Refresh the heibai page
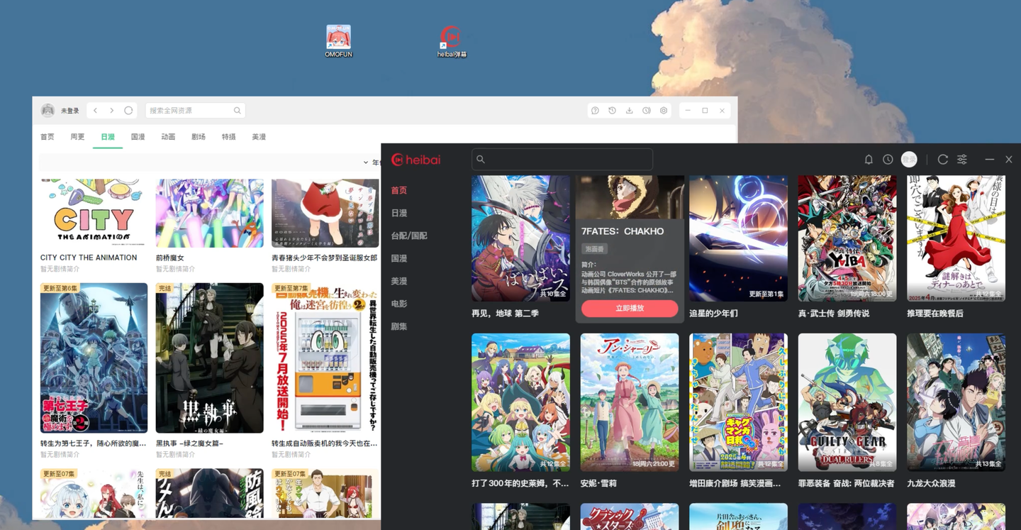 (943, 160)
